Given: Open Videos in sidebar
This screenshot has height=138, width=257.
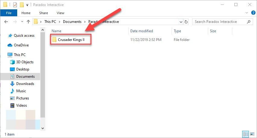Looking at the screenshot, I should (21, 105).
